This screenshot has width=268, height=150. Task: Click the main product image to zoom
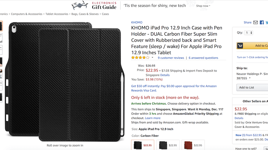tap(65, 81)
